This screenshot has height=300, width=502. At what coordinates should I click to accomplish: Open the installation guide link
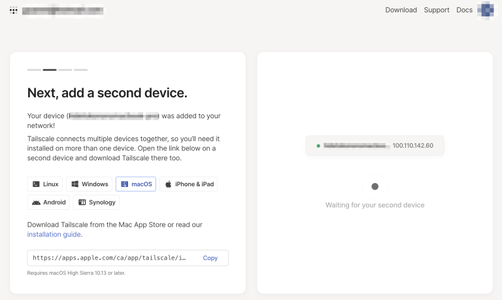point(54,234)
